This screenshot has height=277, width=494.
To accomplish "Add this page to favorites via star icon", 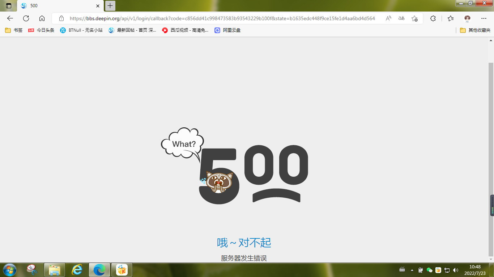I will [415, 18].
